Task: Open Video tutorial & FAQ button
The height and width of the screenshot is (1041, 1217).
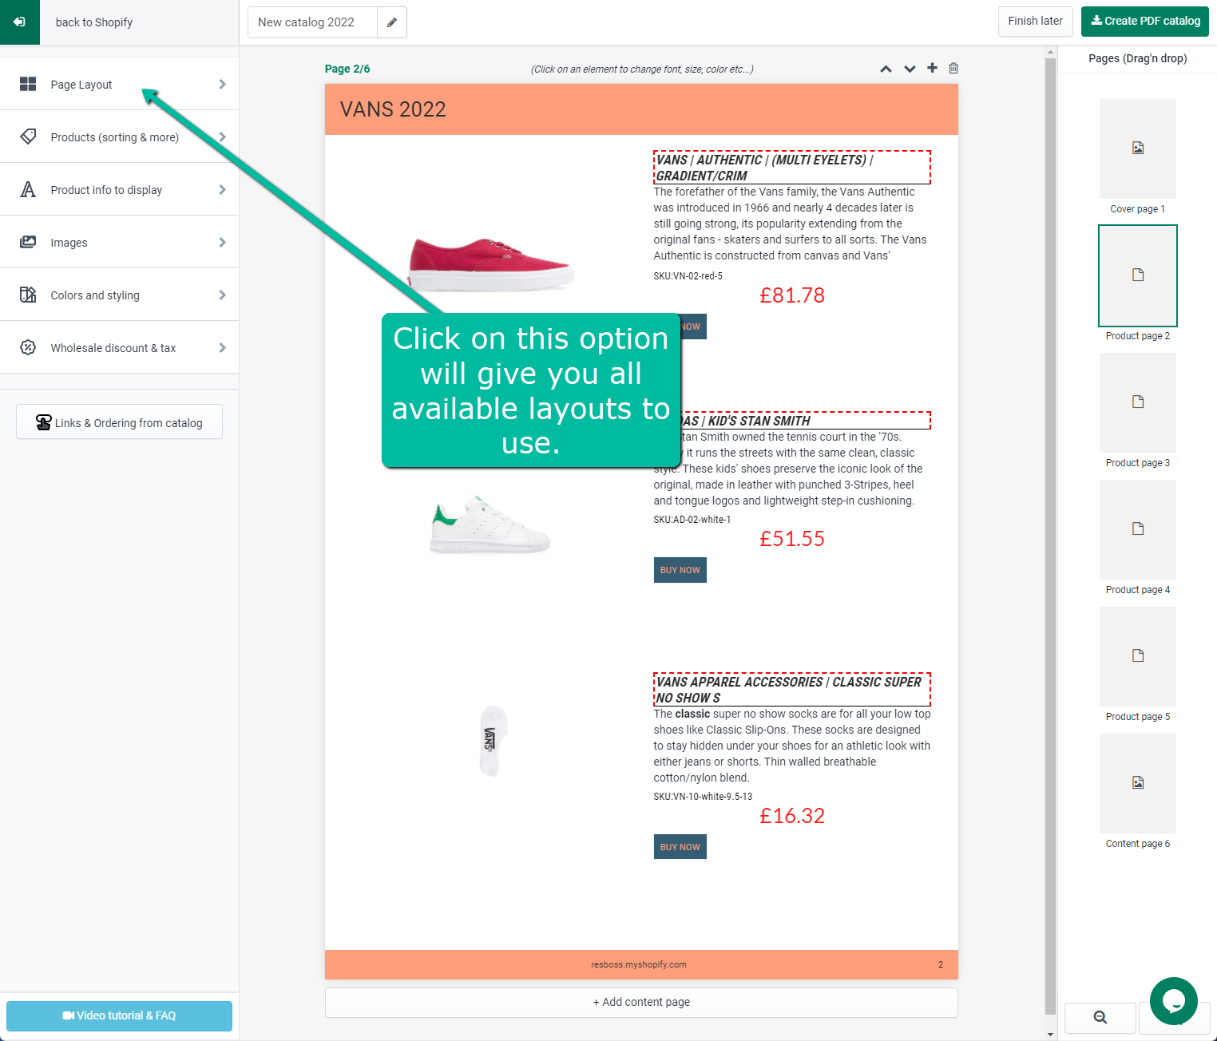Action: (119, 1015)
